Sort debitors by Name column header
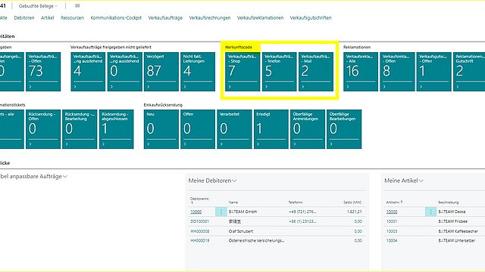 (233, 202)
